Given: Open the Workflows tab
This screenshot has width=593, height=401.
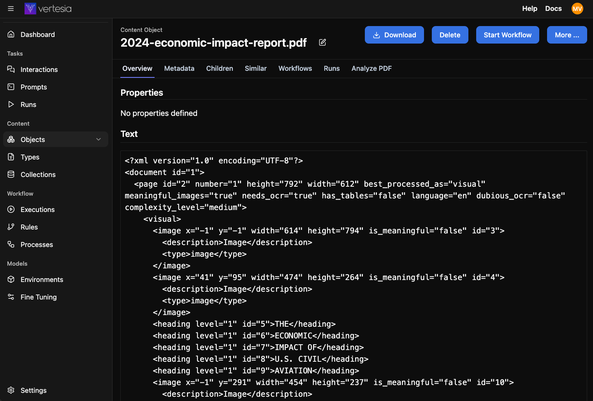Looking at the screenshot, I should (x=295, y=68).
